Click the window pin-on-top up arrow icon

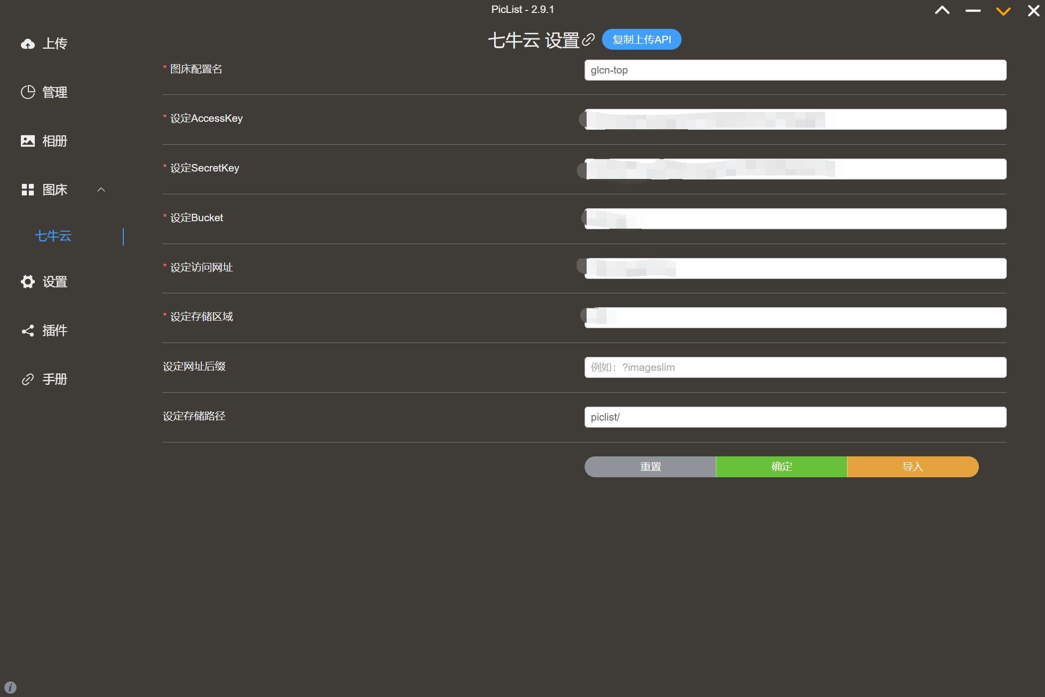(942, 10)
